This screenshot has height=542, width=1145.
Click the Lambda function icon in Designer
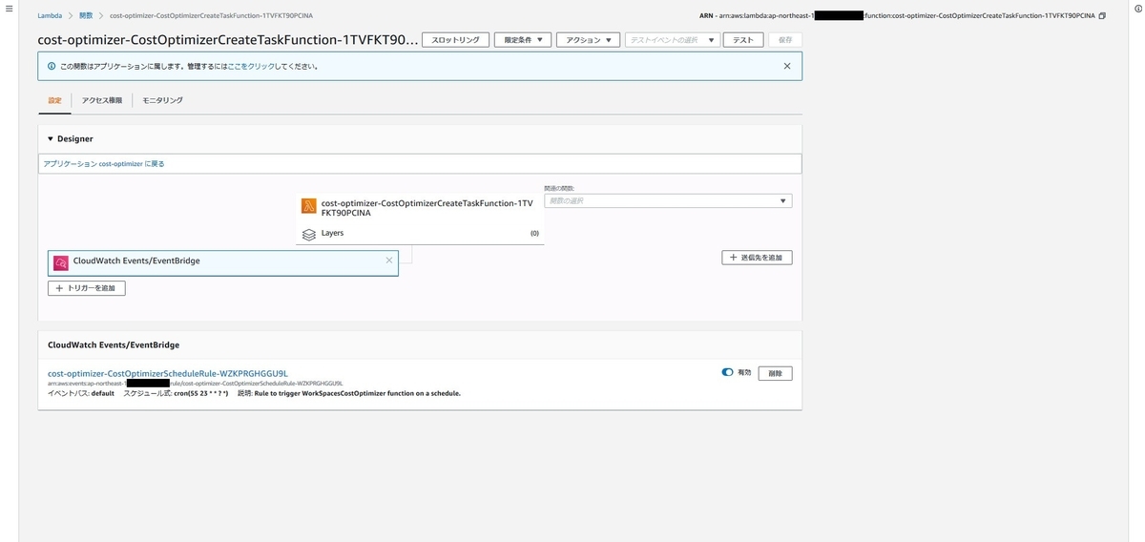click(308, 205)
